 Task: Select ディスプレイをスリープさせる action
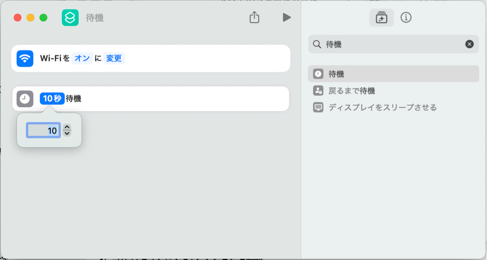click(393, 107)
